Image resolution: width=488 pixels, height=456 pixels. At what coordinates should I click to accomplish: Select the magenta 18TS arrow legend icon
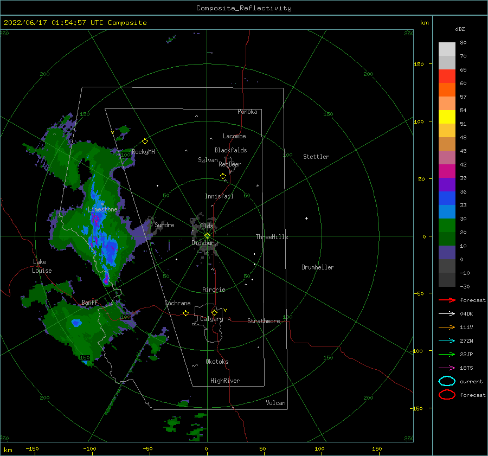click(447, 368)
